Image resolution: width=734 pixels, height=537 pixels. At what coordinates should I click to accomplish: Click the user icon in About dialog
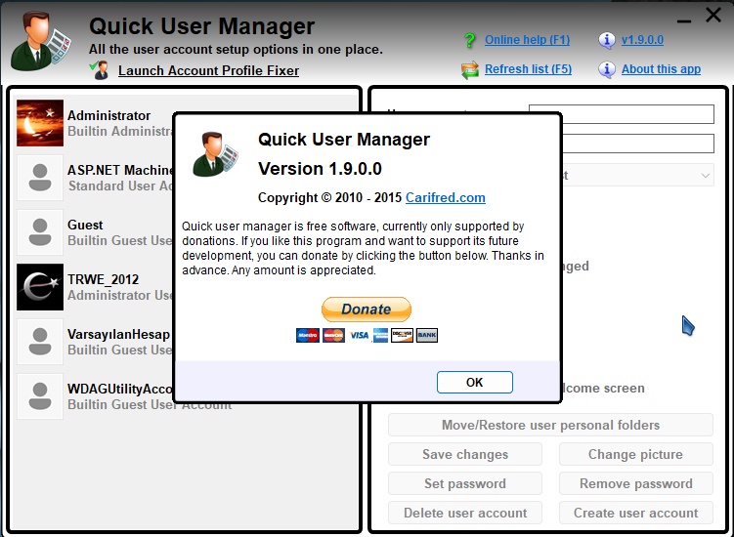point(215,154)
